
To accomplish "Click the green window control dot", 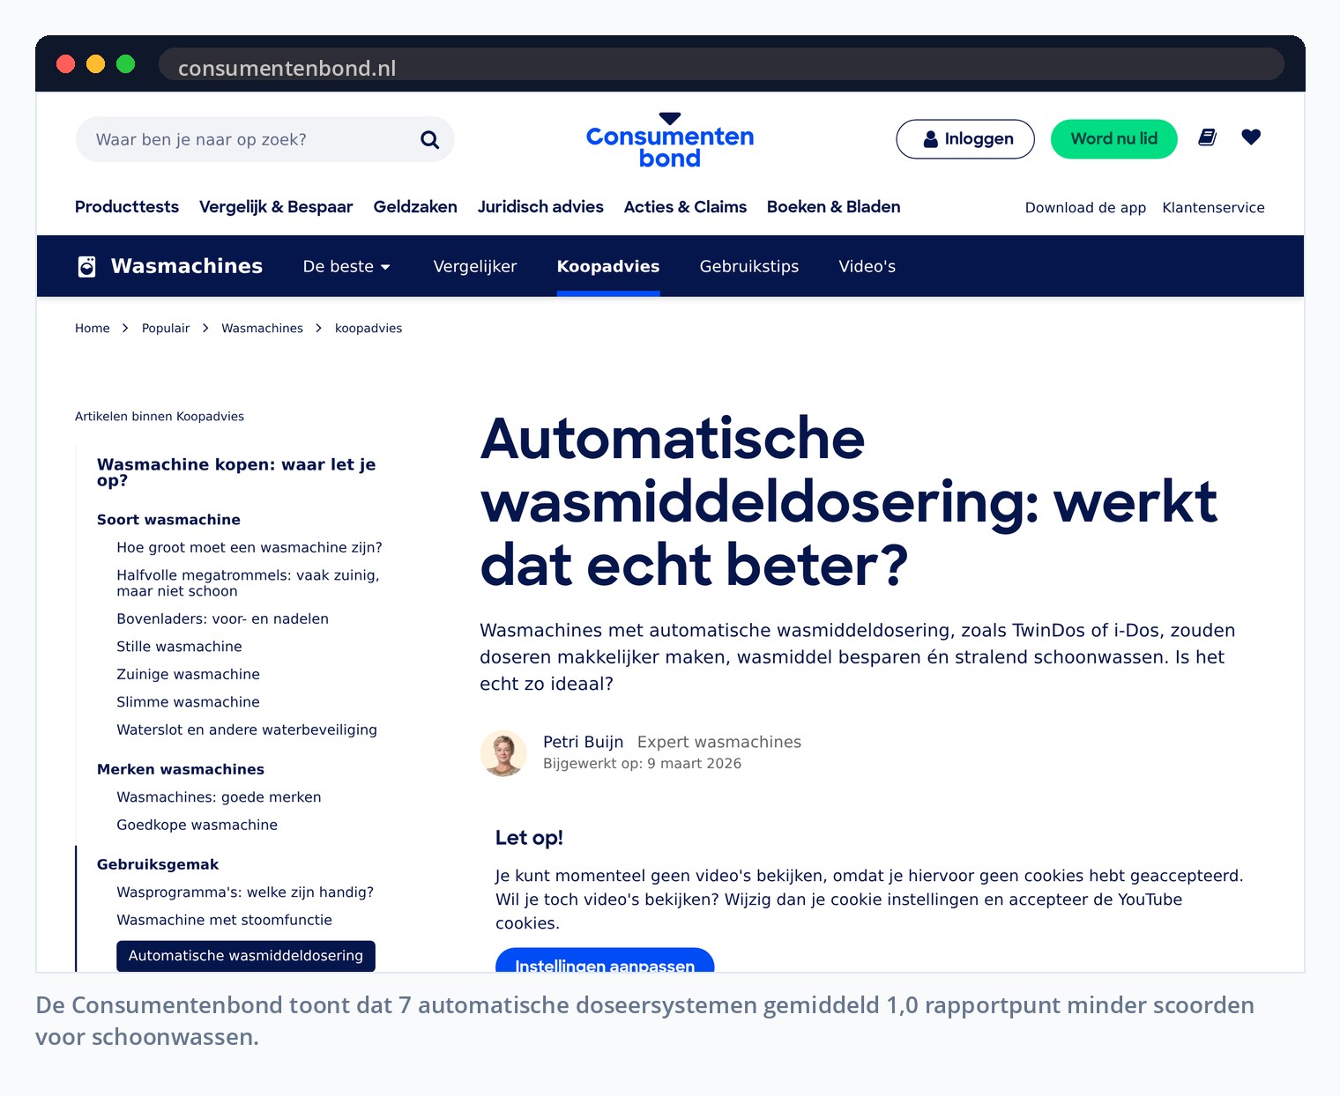I will coord(126,63).
